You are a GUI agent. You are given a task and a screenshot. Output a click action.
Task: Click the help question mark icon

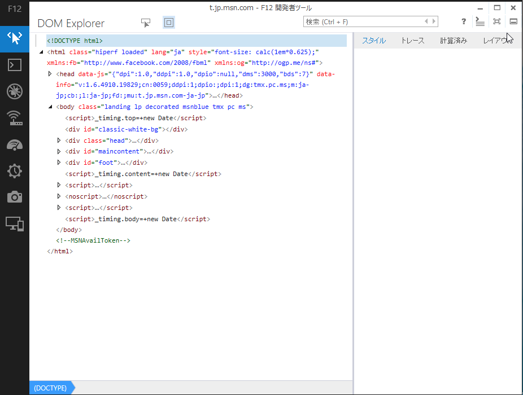pyautogui.click(x=464, y=22)
